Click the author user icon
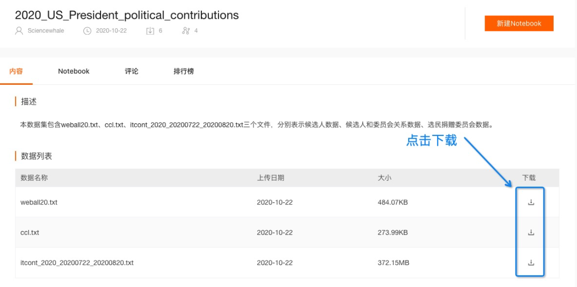Screen dimensions: 577x287 tap(19, 30)
